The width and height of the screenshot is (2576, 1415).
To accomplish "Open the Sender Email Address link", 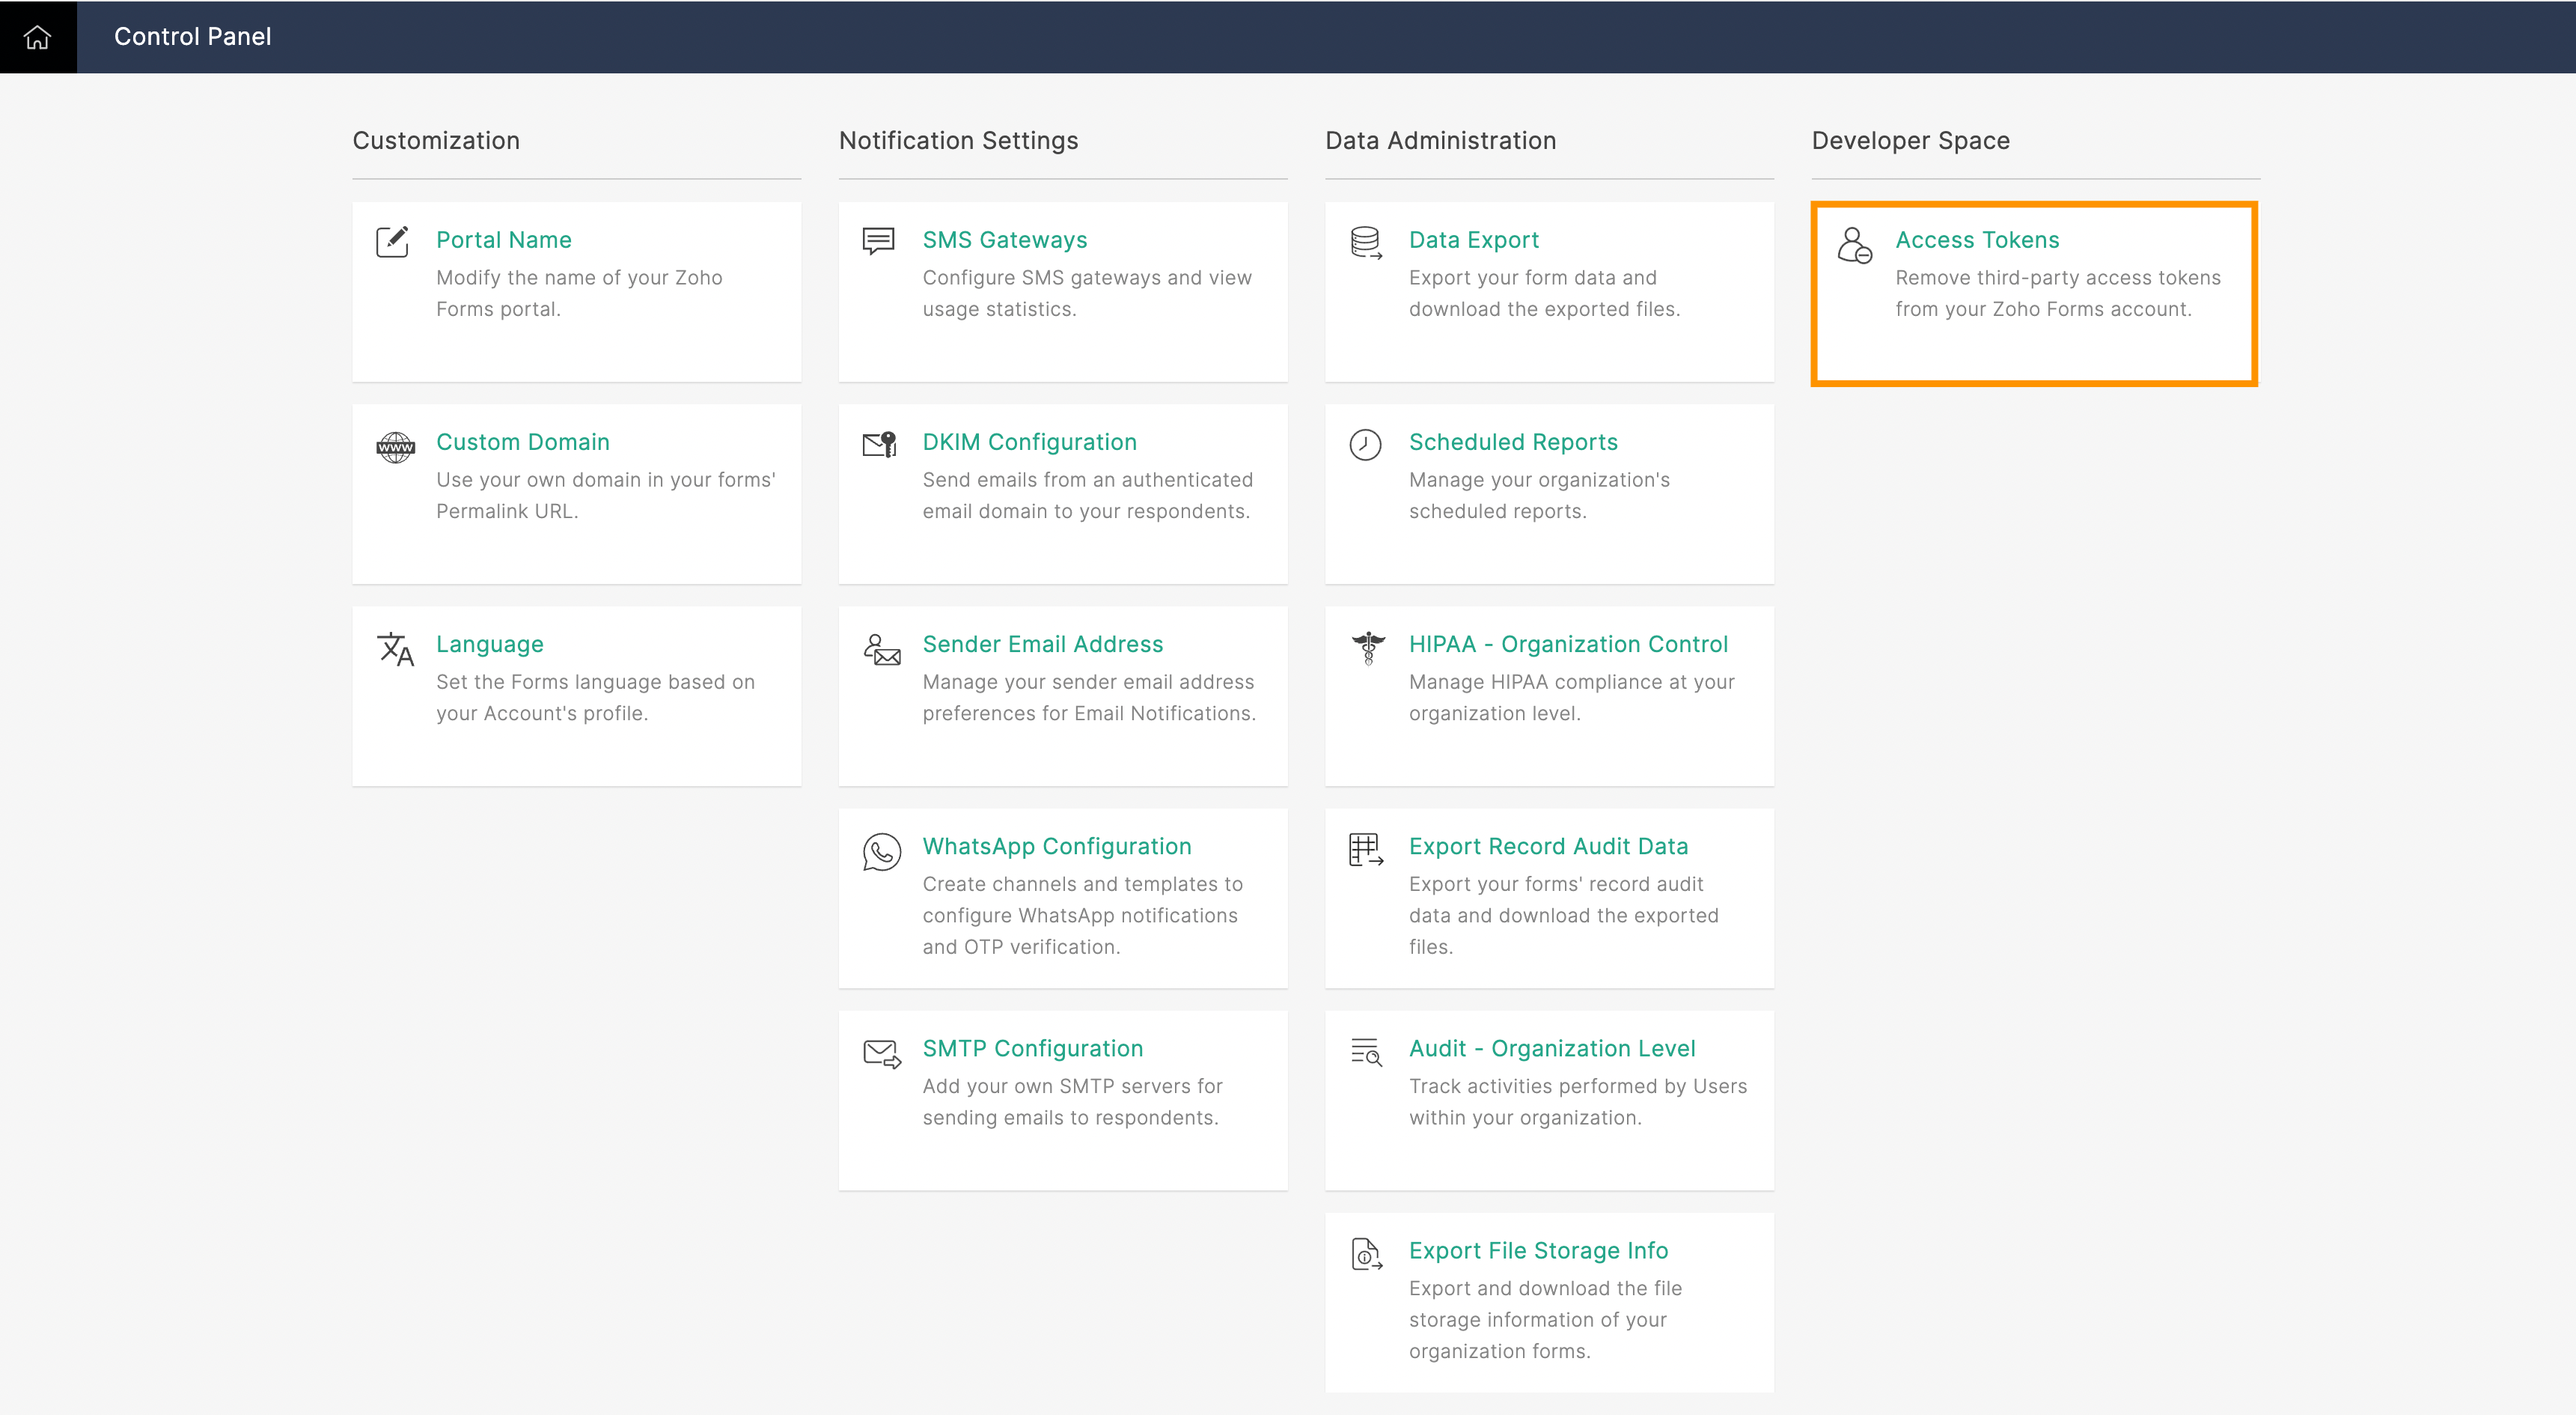I will (1042, 645).
